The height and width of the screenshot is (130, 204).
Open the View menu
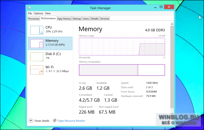pos(48,13)
